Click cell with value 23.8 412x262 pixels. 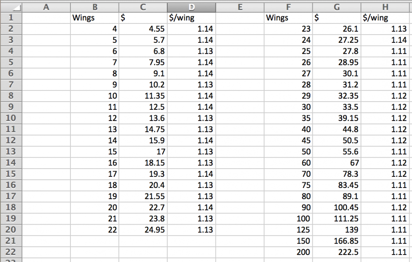coord(143,219)
